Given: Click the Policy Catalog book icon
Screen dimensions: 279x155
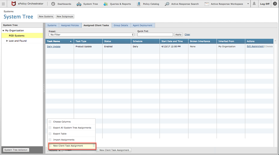Looking at the screenshot, I should point(138,4).
